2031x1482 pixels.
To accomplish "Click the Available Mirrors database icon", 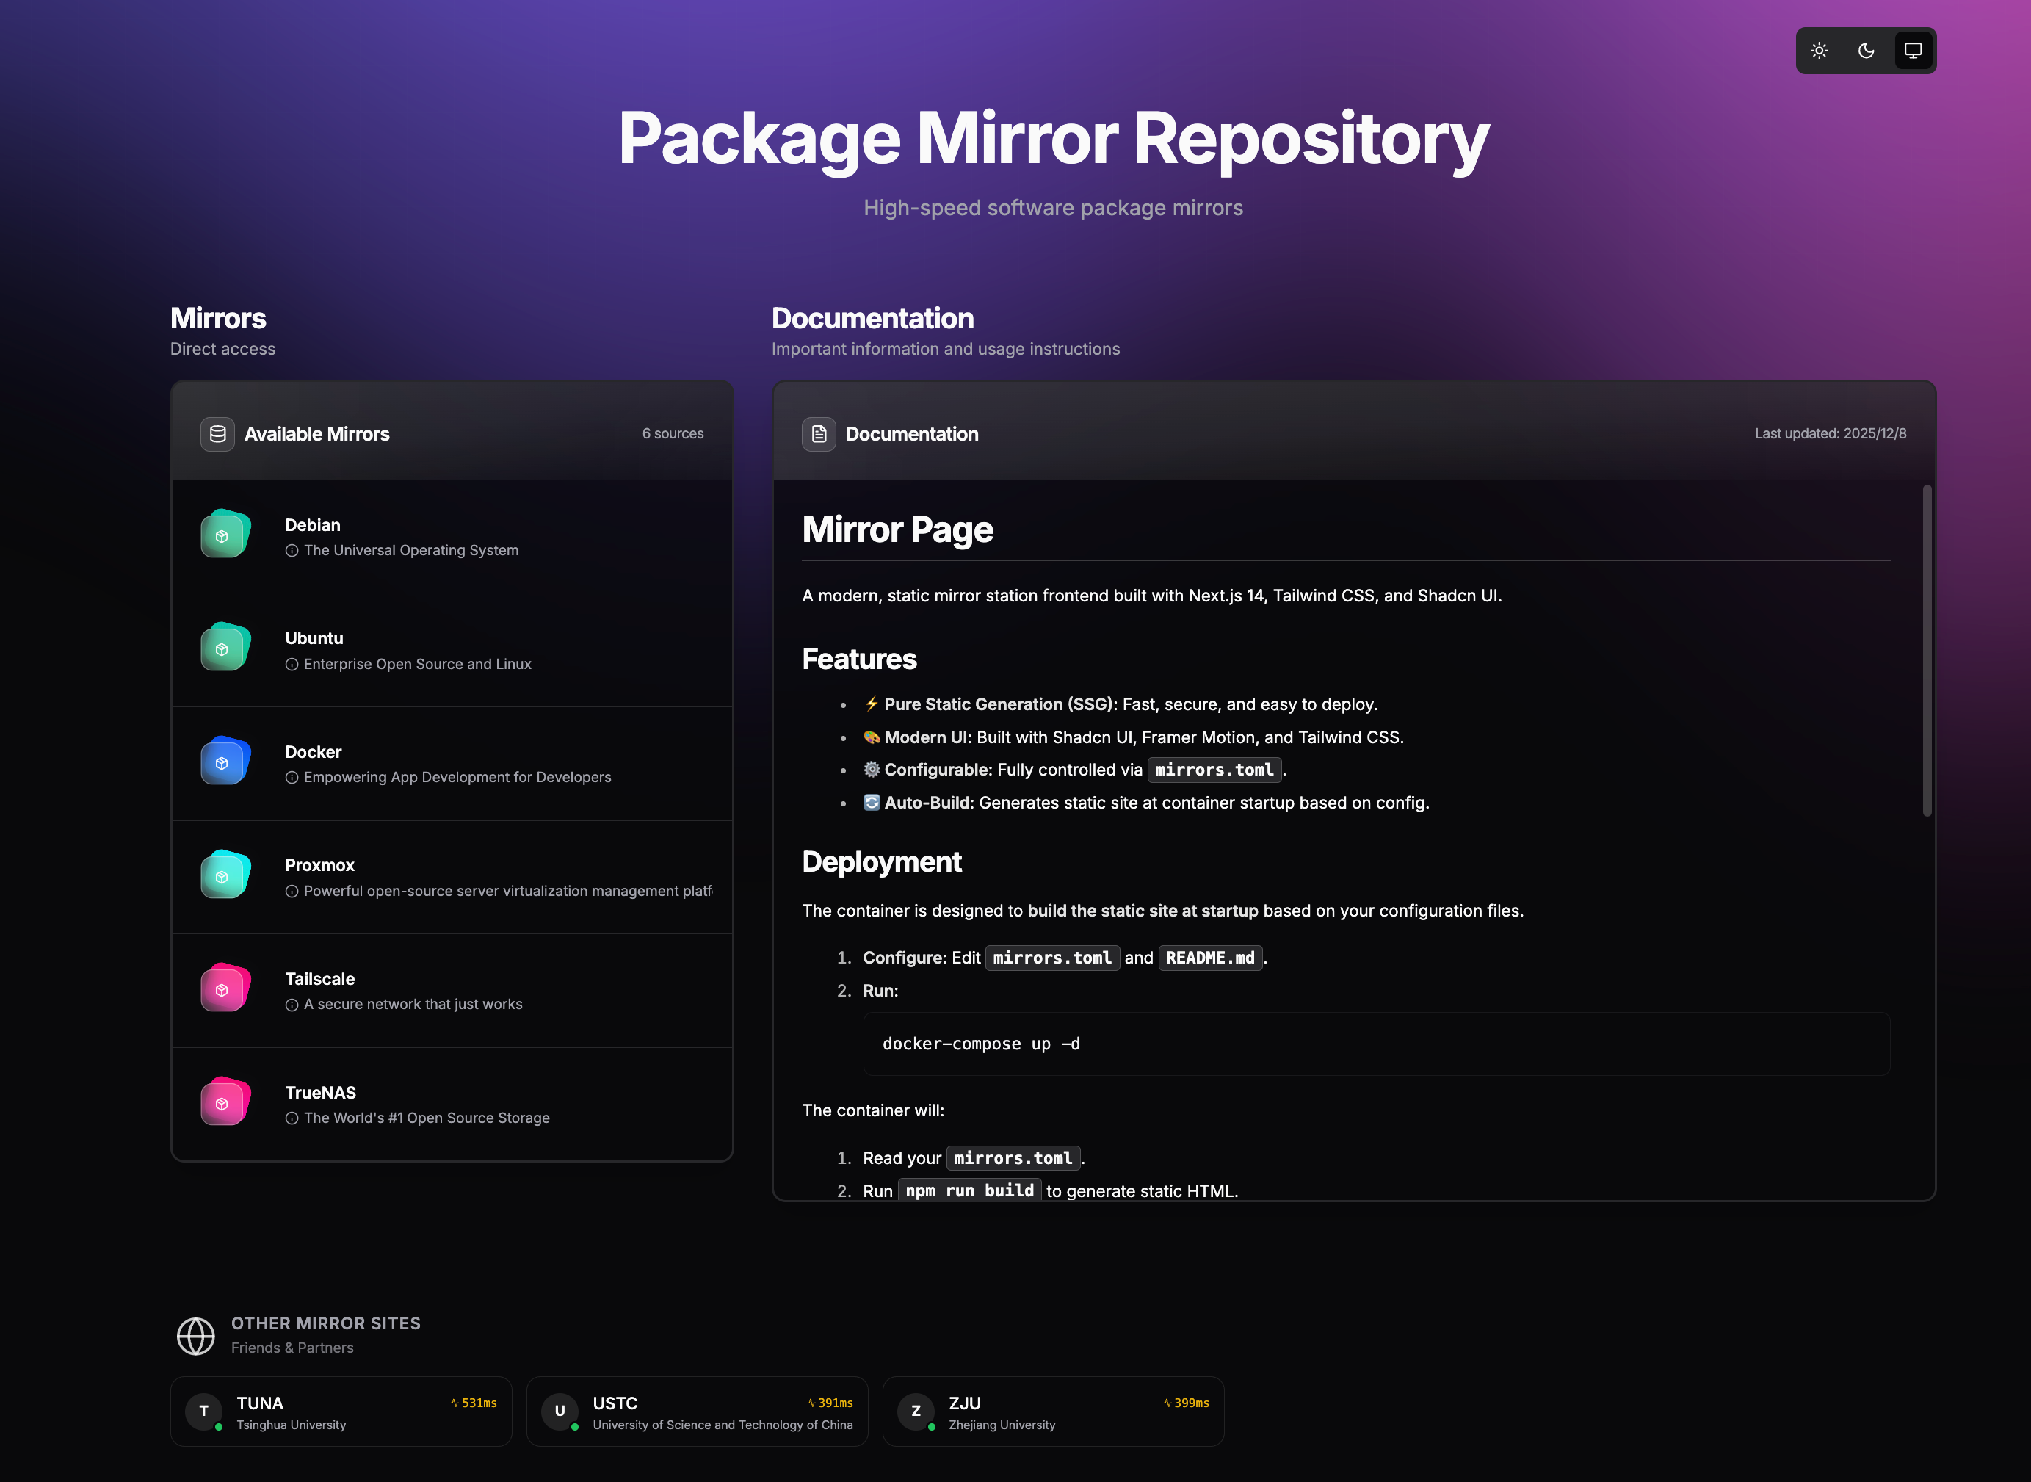I will [217, 434].
